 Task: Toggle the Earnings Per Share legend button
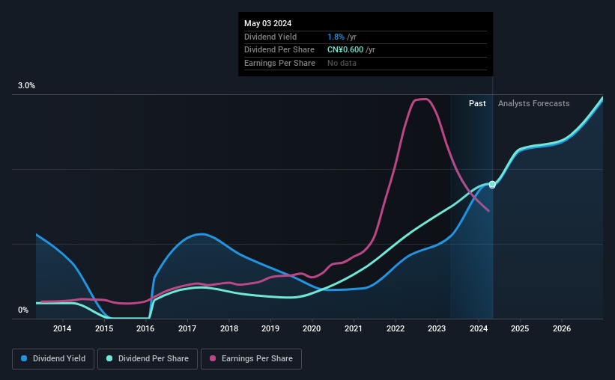(x=251, y=359)
